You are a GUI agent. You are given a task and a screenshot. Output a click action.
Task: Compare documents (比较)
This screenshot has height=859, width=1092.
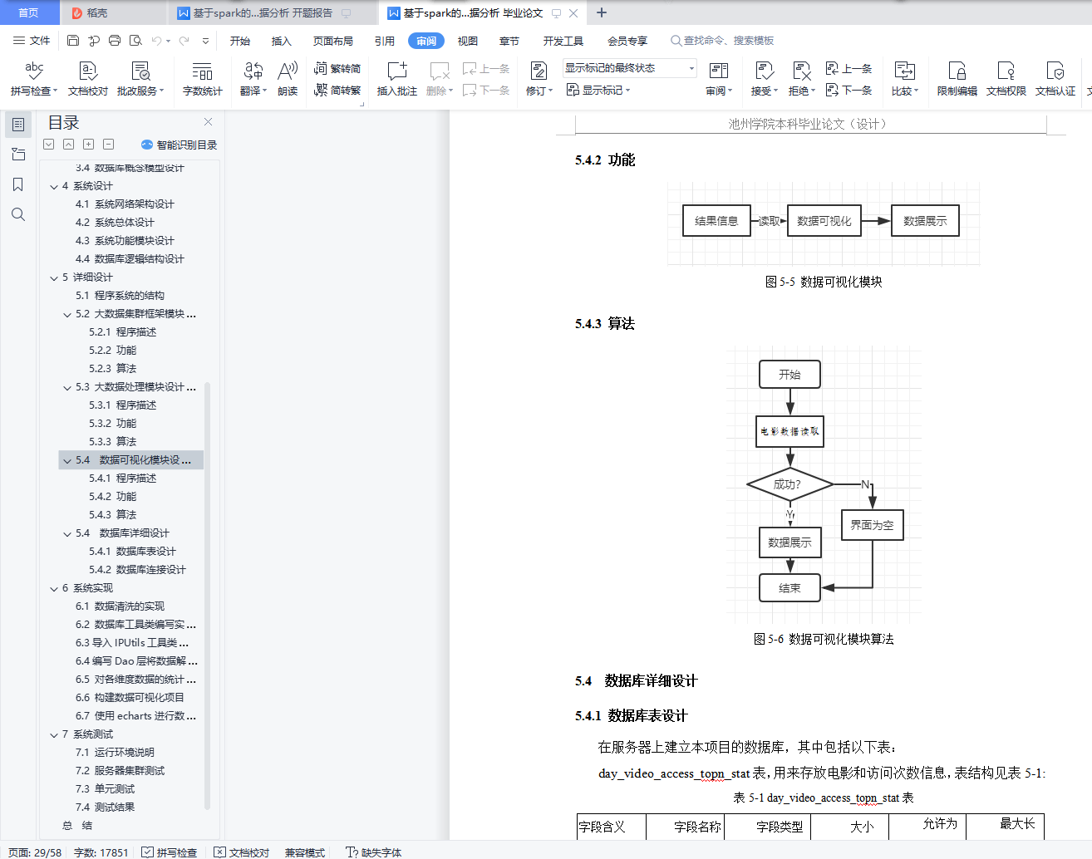pyautogui.click(x=905, y=79)
